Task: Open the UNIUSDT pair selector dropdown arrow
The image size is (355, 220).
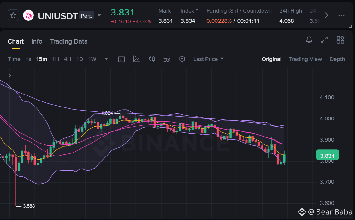Action: tap(99, 15)
